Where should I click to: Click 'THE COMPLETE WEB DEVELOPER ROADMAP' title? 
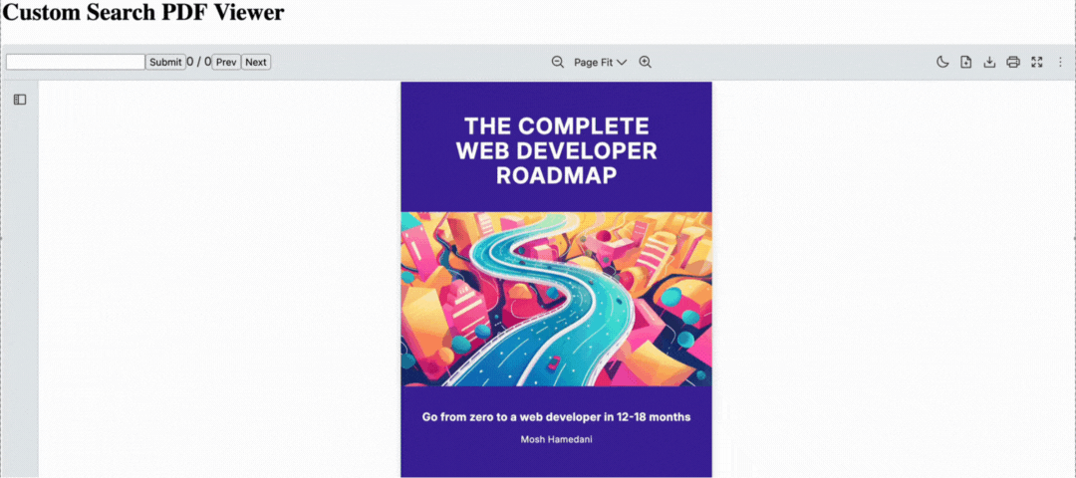click(x=557, y=151)
